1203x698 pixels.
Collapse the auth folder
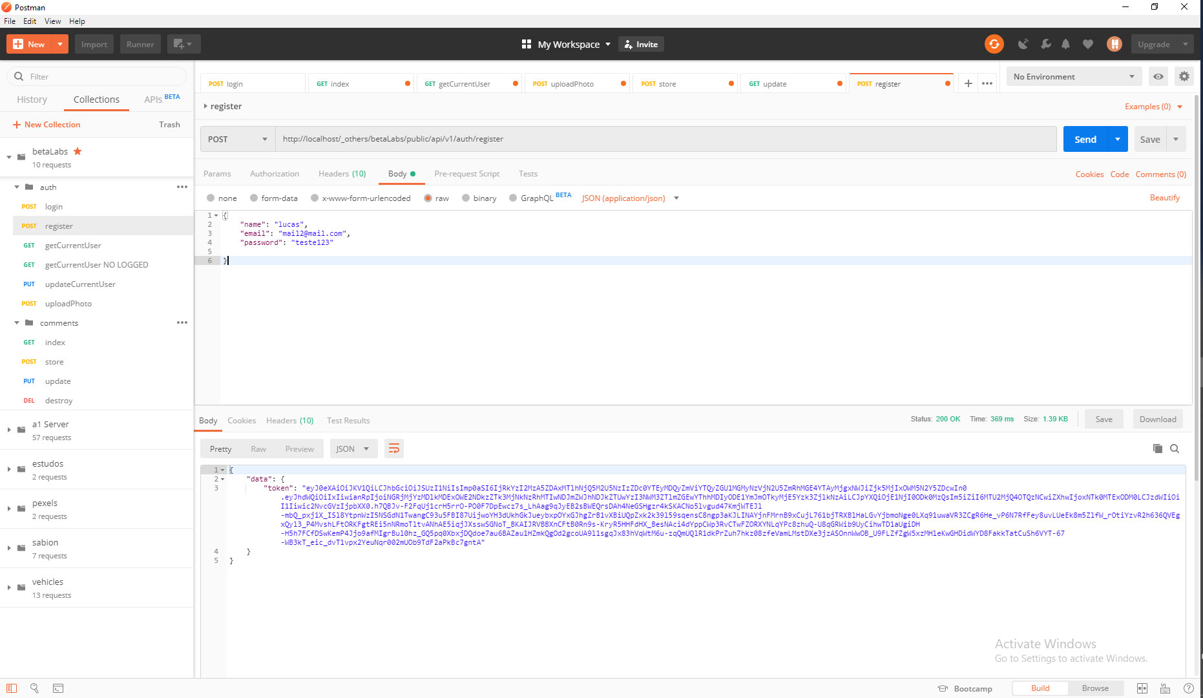click(17, 187)
